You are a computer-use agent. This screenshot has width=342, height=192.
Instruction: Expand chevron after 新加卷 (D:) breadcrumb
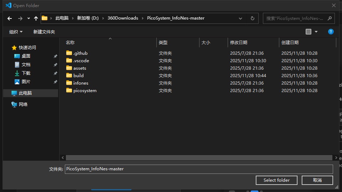click(103, 18)
